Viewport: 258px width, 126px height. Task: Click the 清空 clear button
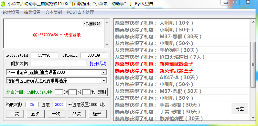tap(239, 109)
